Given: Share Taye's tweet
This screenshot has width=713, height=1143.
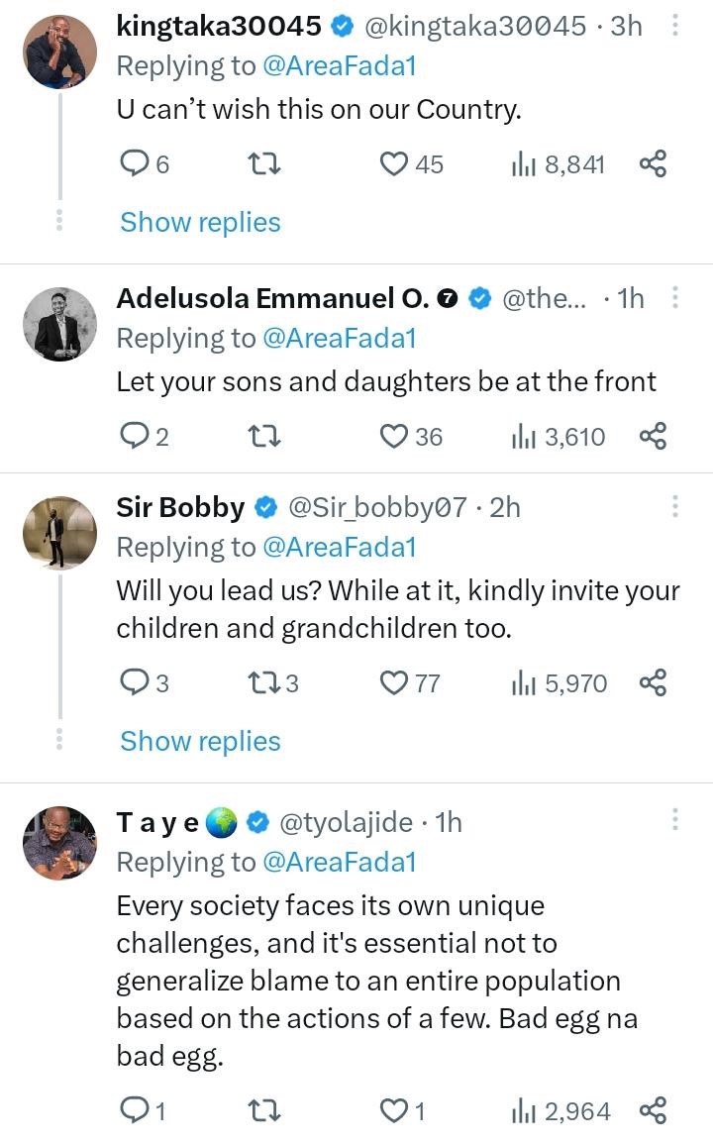Looking at the screenshot, I should click(x=653, y=1111).
